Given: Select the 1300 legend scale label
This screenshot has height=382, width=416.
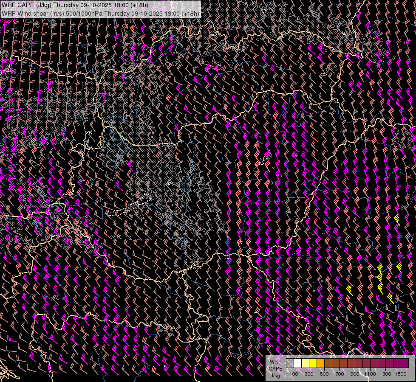Looking at the screenshot, I should (x=385, y=374).
